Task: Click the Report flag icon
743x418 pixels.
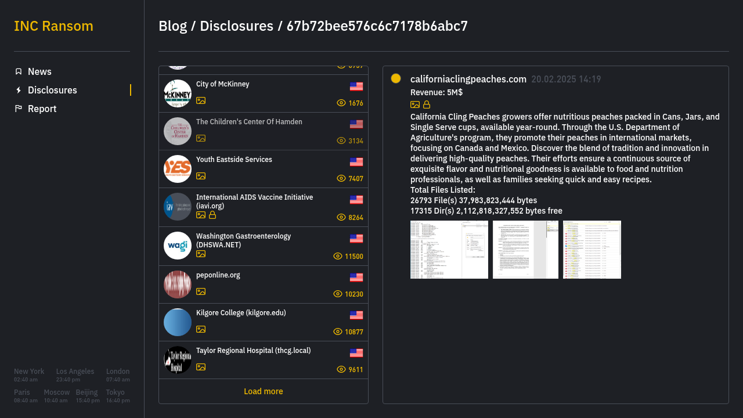Action: tap(19, 109)
